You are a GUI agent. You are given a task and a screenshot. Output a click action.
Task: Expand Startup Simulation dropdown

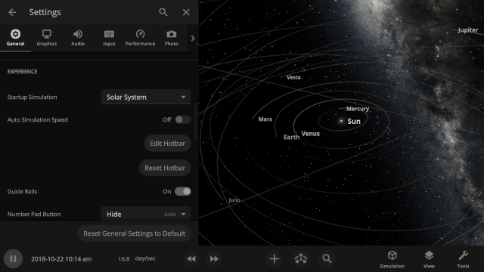point(146,97)
